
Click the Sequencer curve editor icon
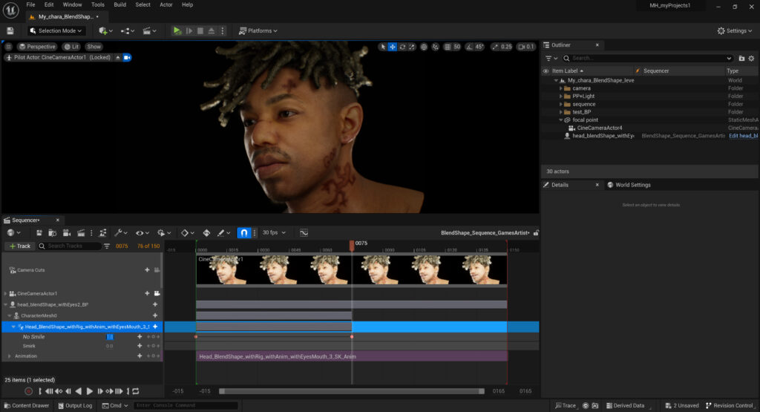pyautogui.click(x=304, y=232)
